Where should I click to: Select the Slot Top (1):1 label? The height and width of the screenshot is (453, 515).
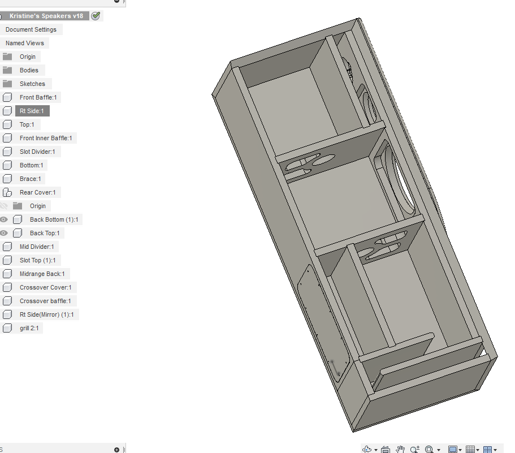(37, 260)
